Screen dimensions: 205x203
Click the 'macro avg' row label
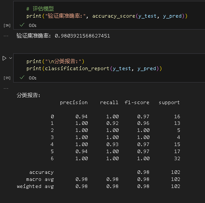(40, 180)
